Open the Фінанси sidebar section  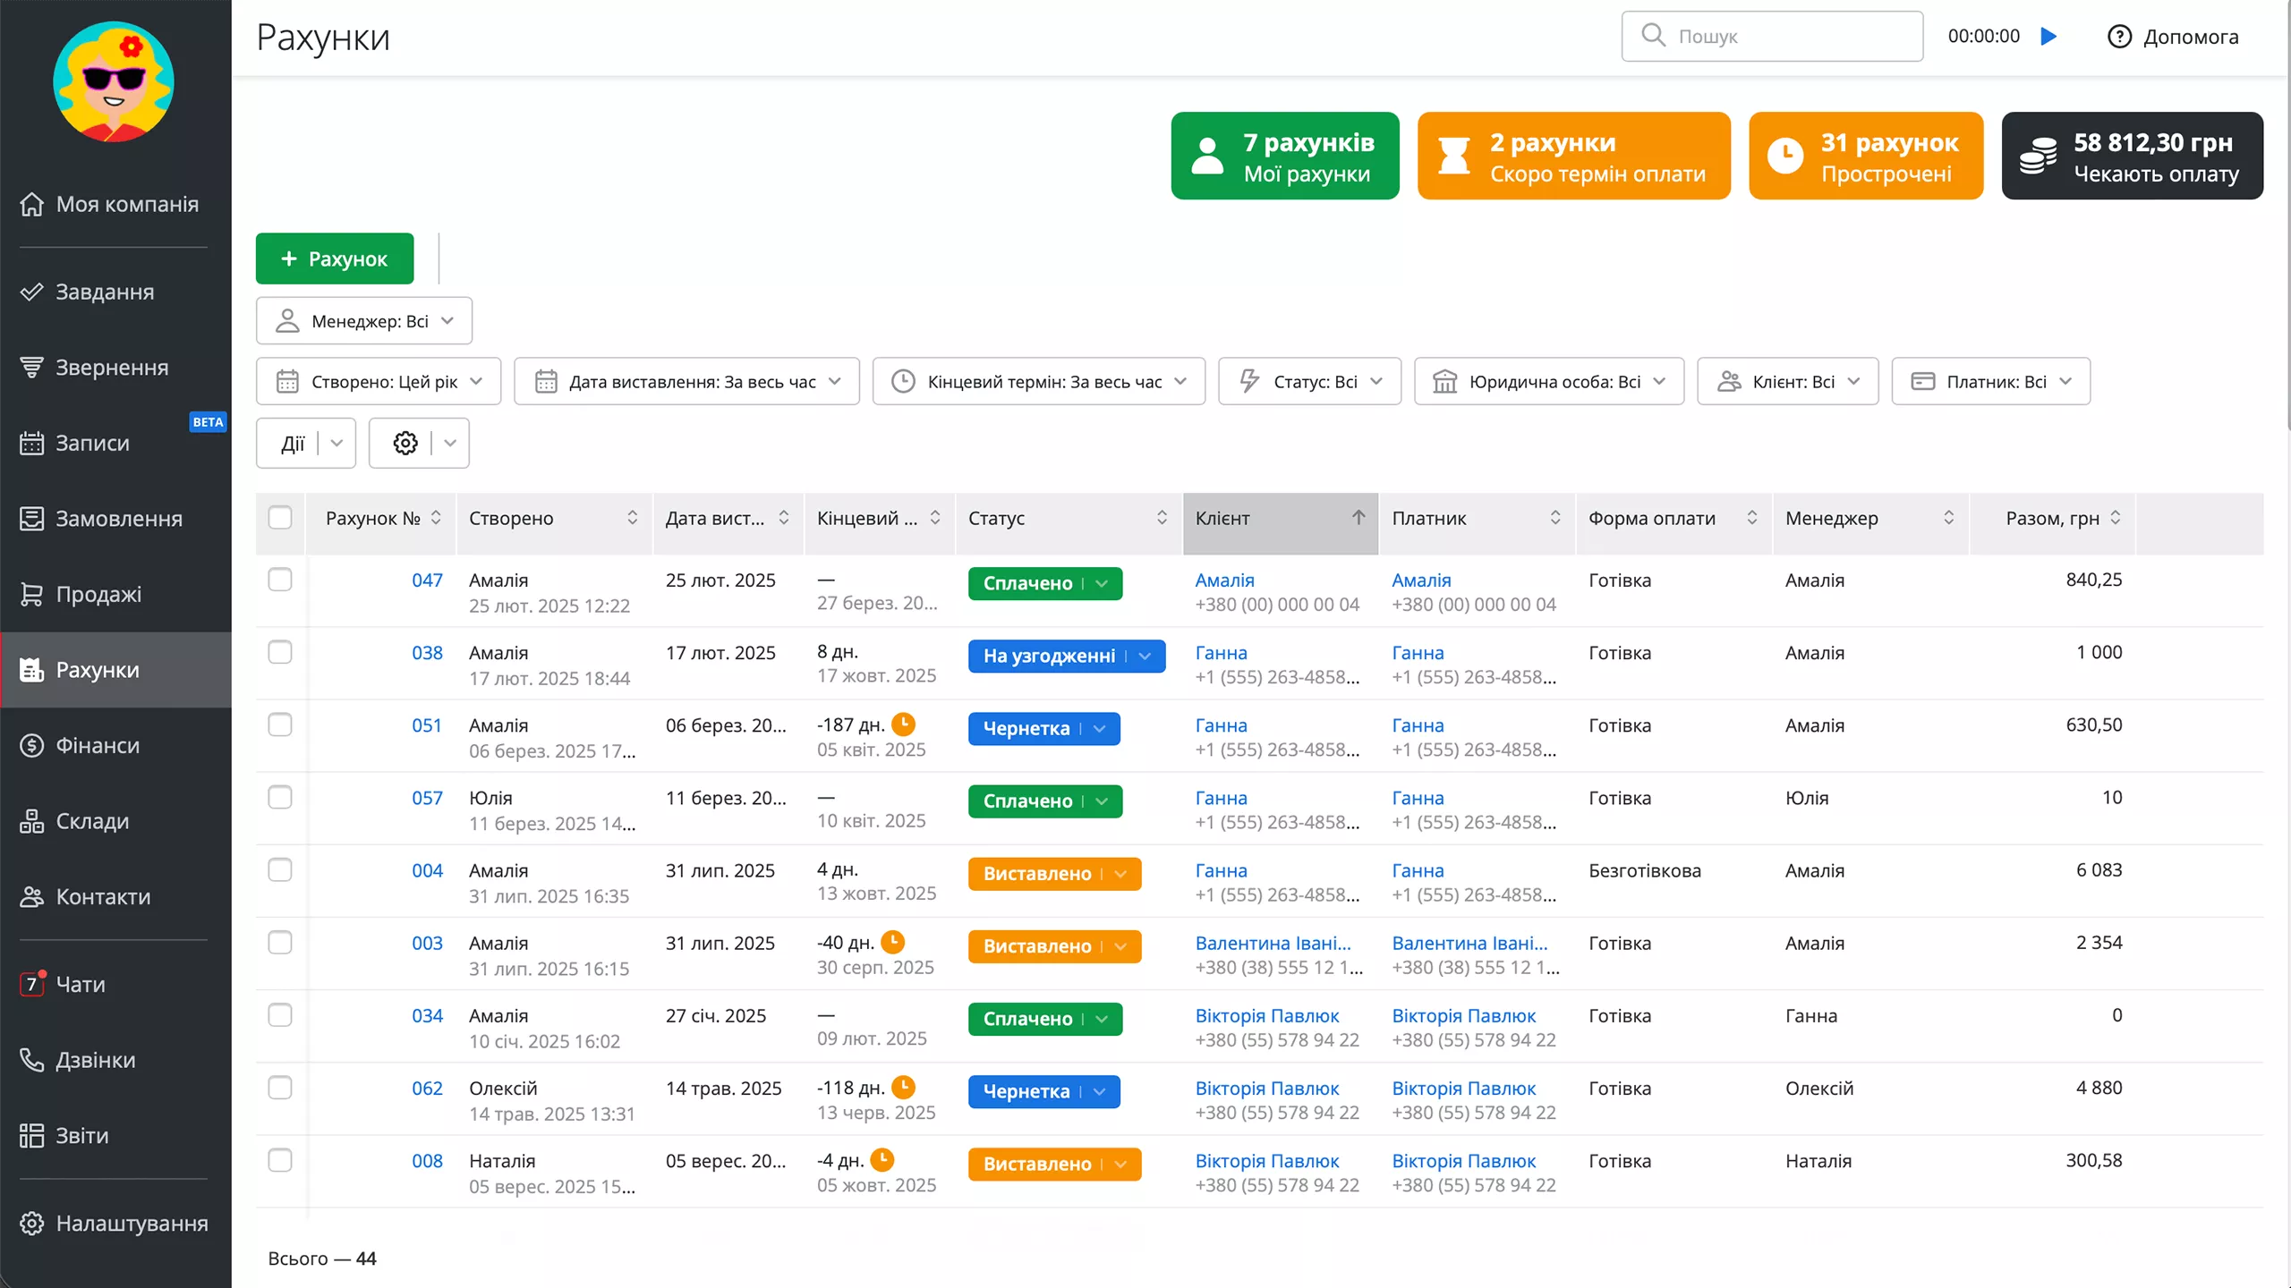98,745
